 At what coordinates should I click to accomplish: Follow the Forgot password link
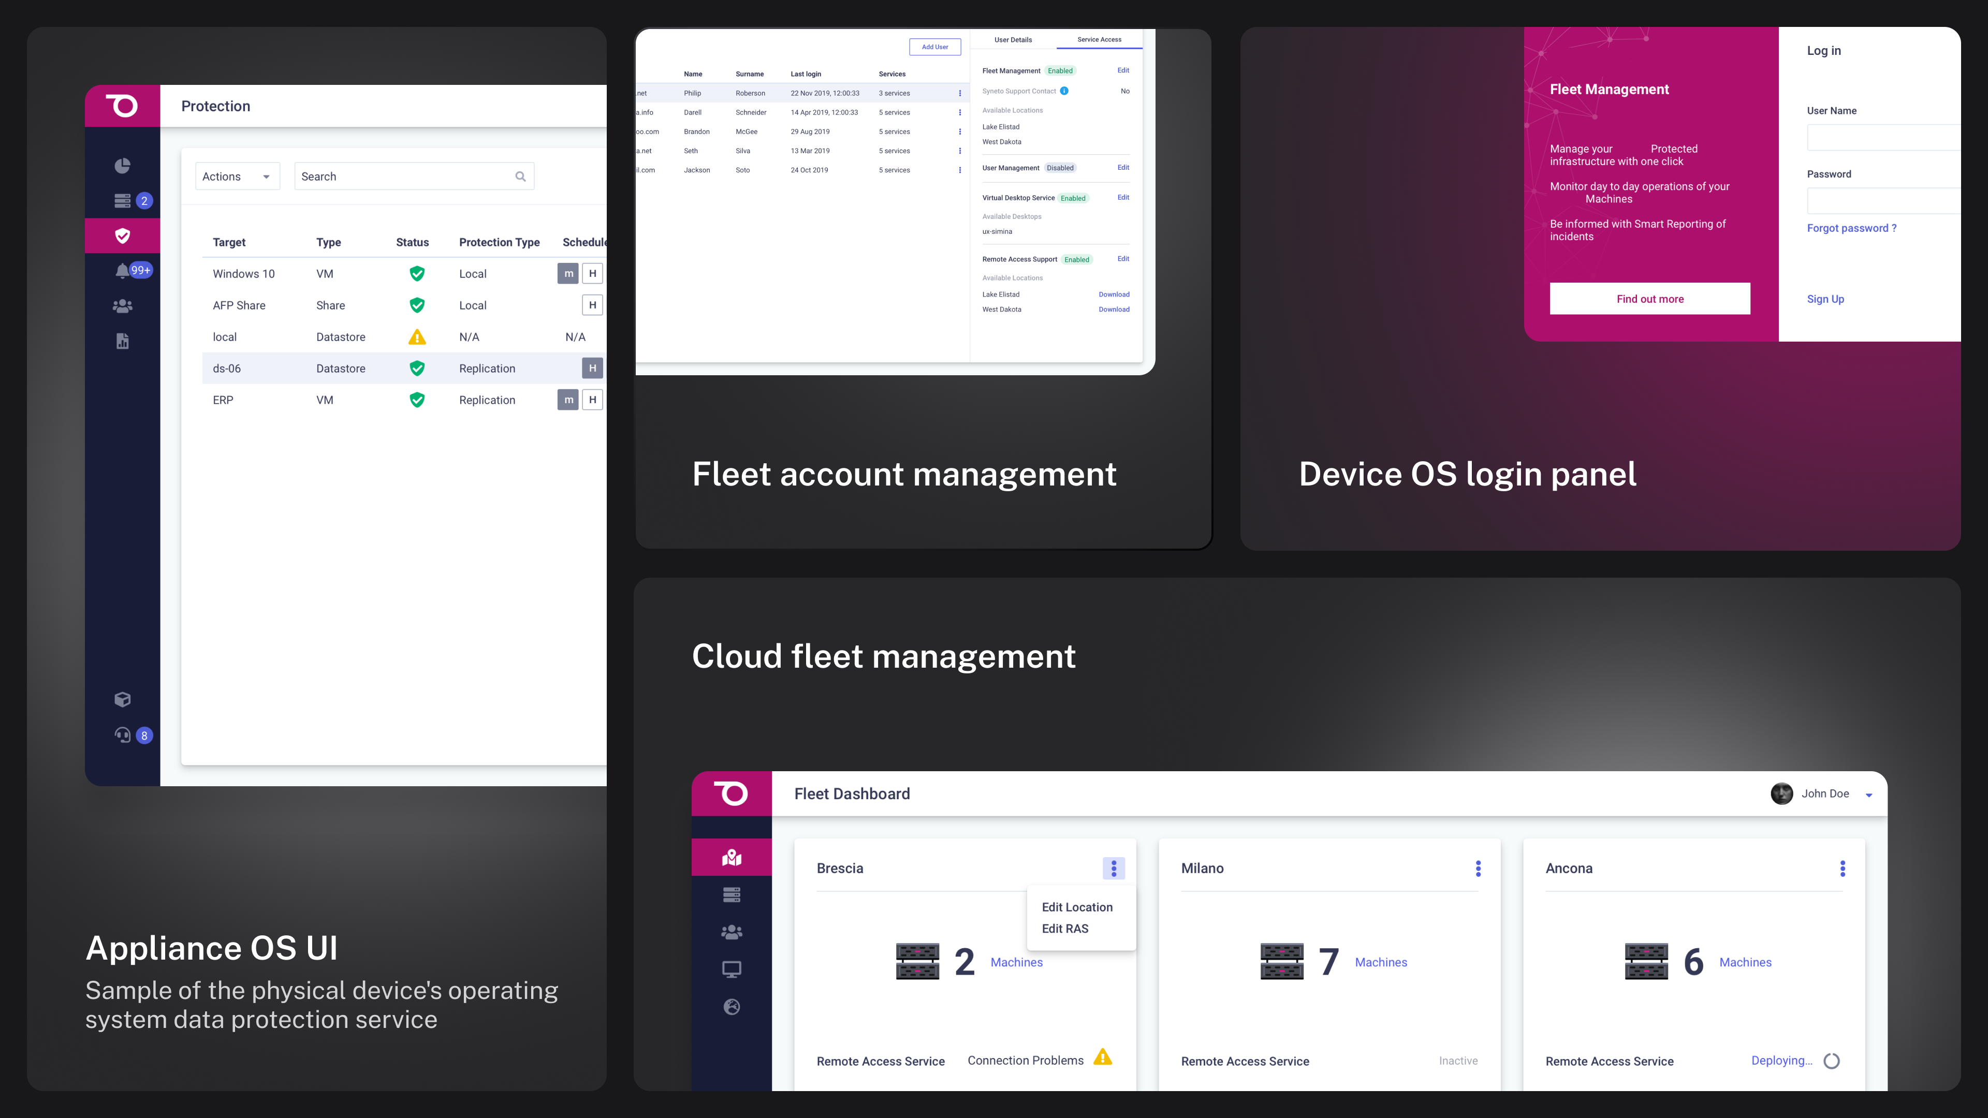point(1851,228)
